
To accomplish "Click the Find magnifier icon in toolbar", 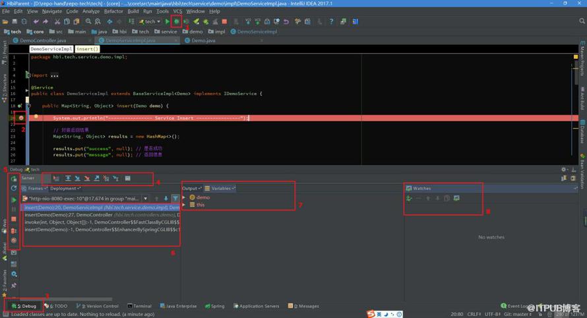I will pyautogui.click(x=88, y=22).
